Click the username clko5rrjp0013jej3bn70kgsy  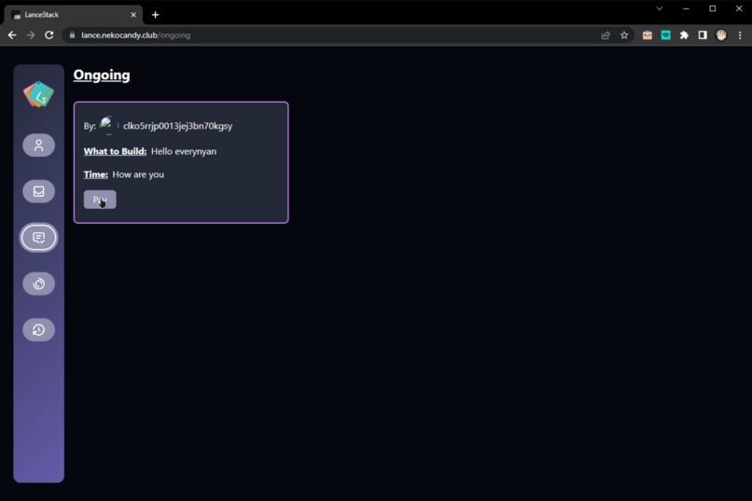pyautogui.click(x=177, y=126)
